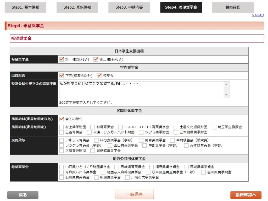Go to Step1. 基本情報 tab
This screenshot has height=201, width=268.
[25, 8]
